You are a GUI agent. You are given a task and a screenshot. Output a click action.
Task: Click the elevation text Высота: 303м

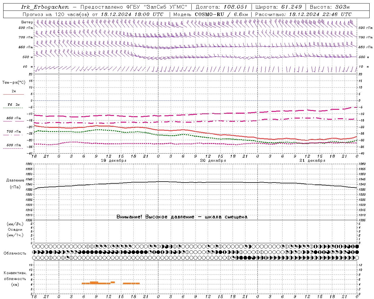pos(330,7)
